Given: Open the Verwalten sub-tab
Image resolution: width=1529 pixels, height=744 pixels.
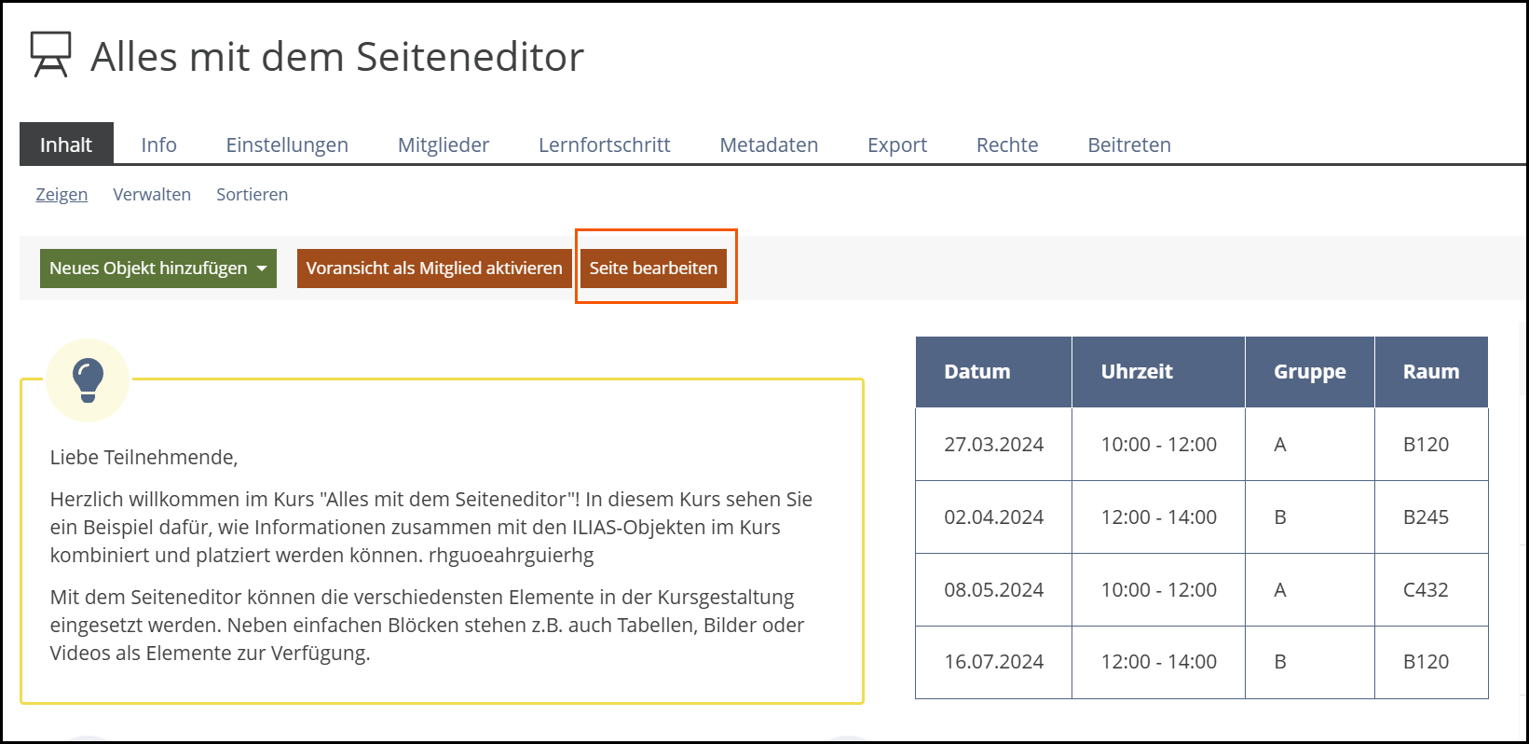Looking at the screenshot, I should tap(152, 195).
